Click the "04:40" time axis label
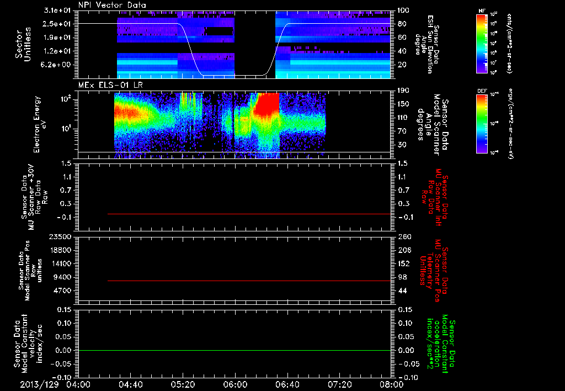This screenshot has width=565, height=391. tap(130, 384)
